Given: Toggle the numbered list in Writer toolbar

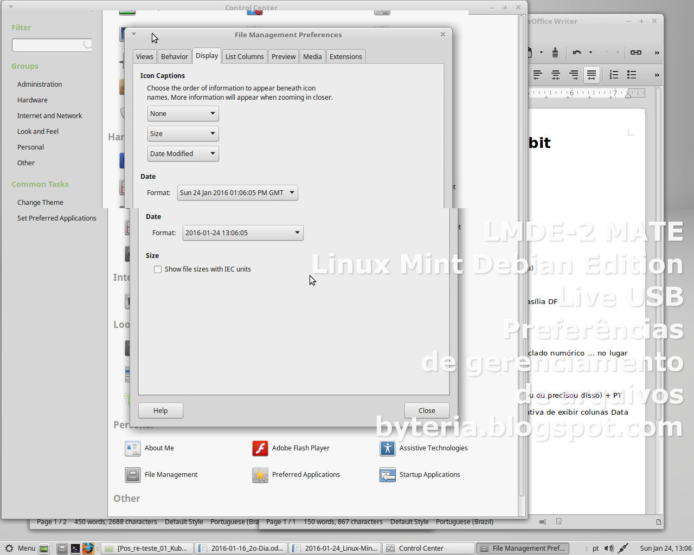Looking at the screenshot, I should click(613, 75).
